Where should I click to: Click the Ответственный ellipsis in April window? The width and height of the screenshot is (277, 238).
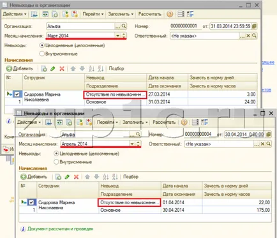[x=257, y=144]
